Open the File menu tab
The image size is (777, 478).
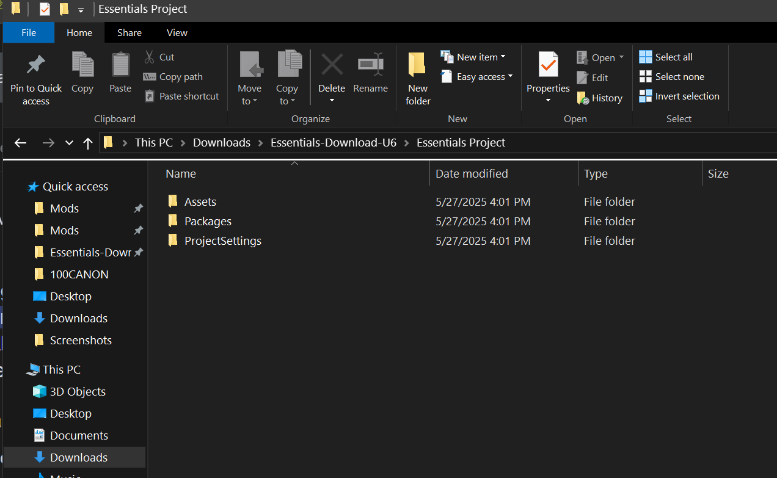coord(29,32)
